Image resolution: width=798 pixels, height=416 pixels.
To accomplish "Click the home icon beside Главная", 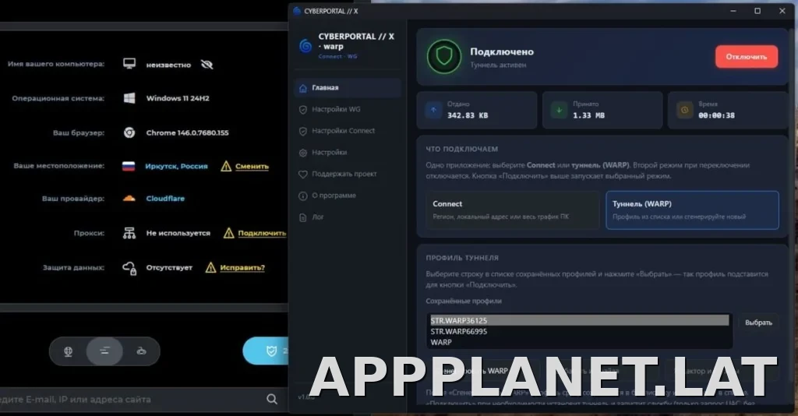I will 303,88.
